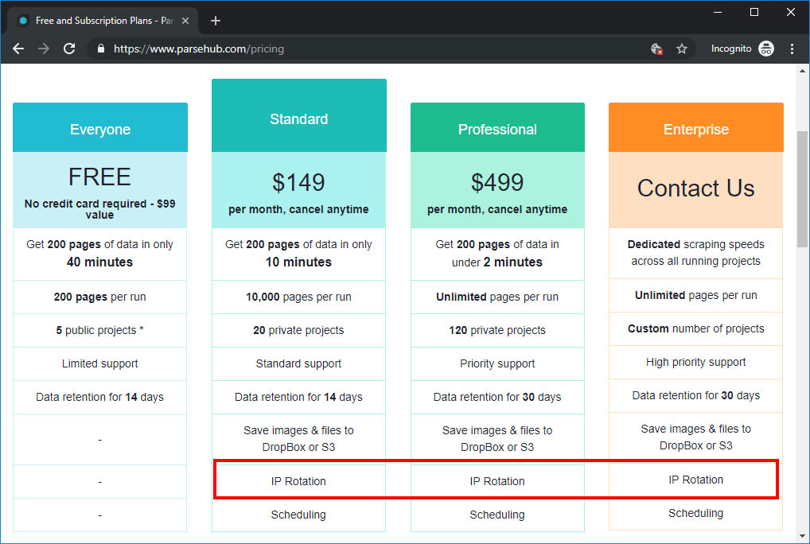
Task: Choose the Professional plan header
Action: click(x=497, y=127)
